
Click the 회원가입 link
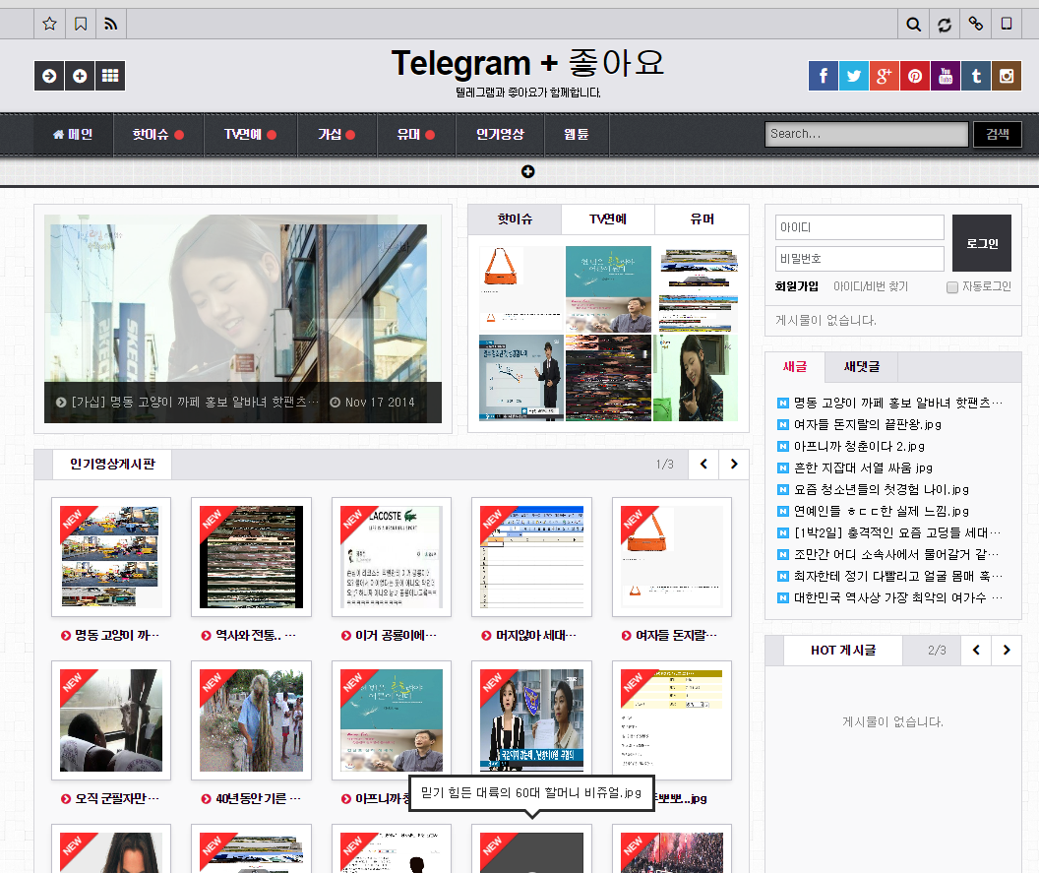tap(796, 286)
